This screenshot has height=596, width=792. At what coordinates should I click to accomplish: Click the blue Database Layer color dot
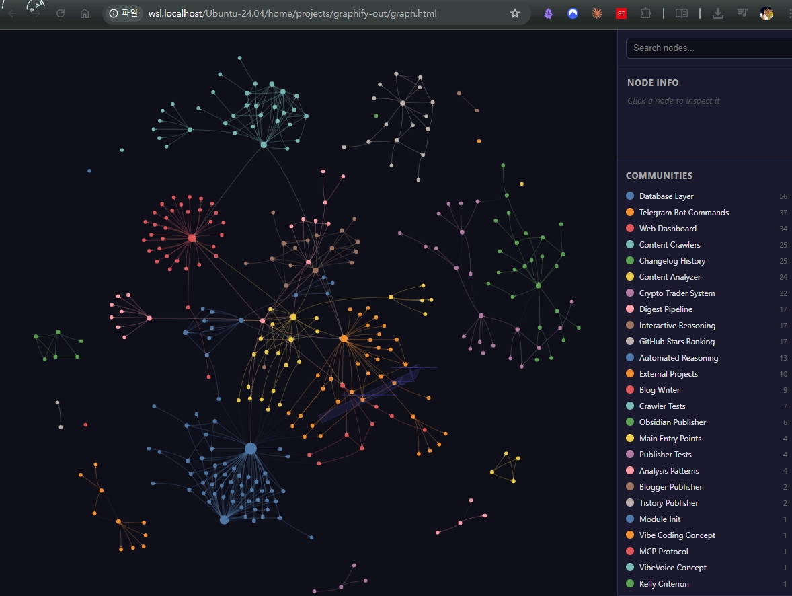630,196
